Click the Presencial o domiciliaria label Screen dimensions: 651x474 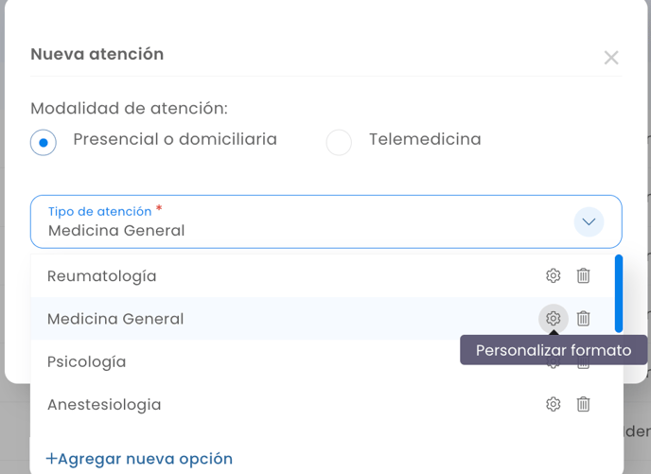(175, 139)
